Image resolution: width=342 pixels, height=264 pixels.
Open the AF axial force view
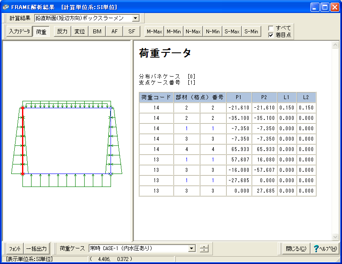click(x=114, y=32)
